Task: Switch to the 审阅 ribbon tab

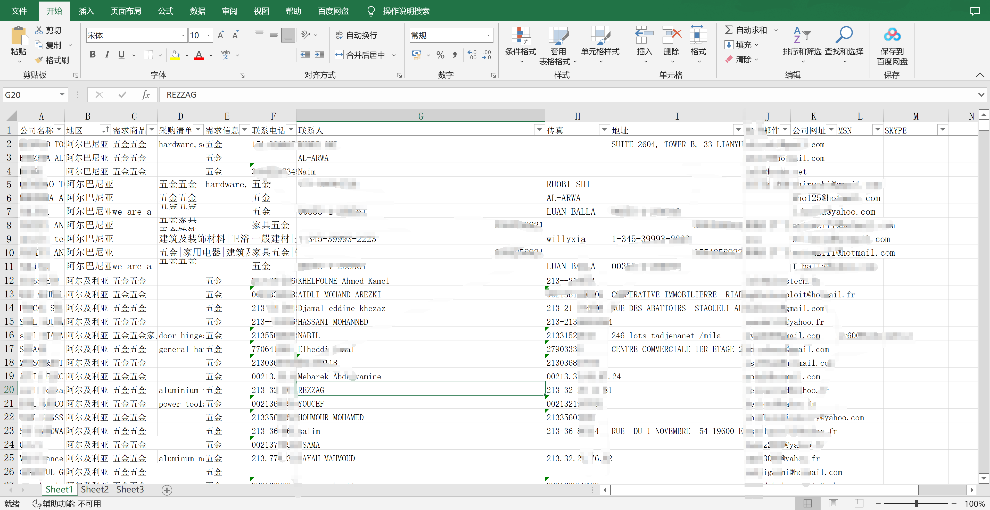Action: 229,11
